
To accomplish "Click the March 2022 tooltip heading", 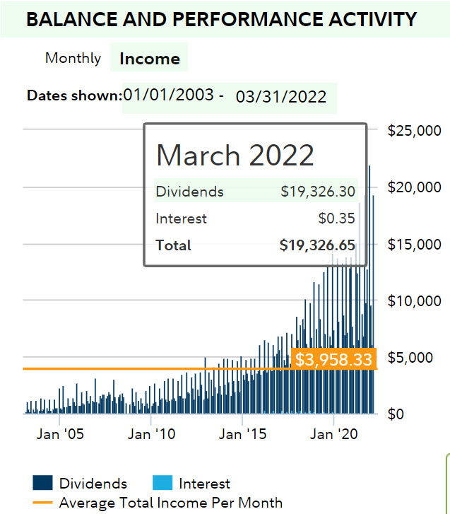I will [x=235, y=155].
